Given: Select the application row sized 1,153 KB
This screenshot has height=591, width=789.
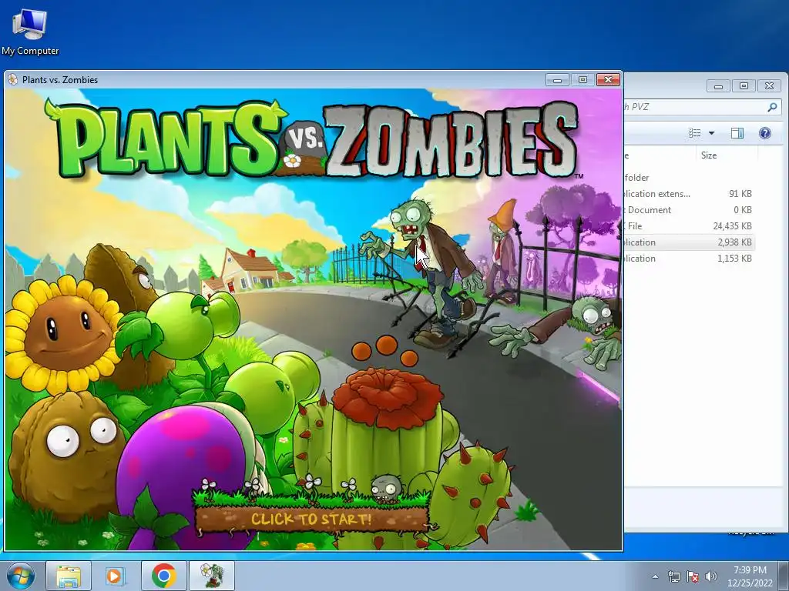Looking at the screenshot, I should pos(689,259).
